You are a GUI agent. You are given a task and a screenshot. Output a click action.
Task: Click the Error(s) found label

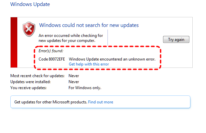pos(51,51)
